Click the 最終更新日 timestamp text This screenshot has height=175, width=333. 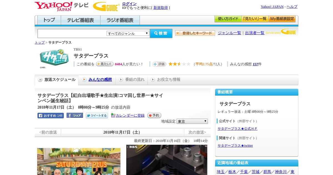point(171,141)
